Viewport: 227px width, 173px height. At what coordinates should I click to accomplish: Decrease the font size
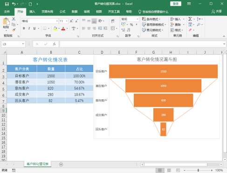coord(76,21)
